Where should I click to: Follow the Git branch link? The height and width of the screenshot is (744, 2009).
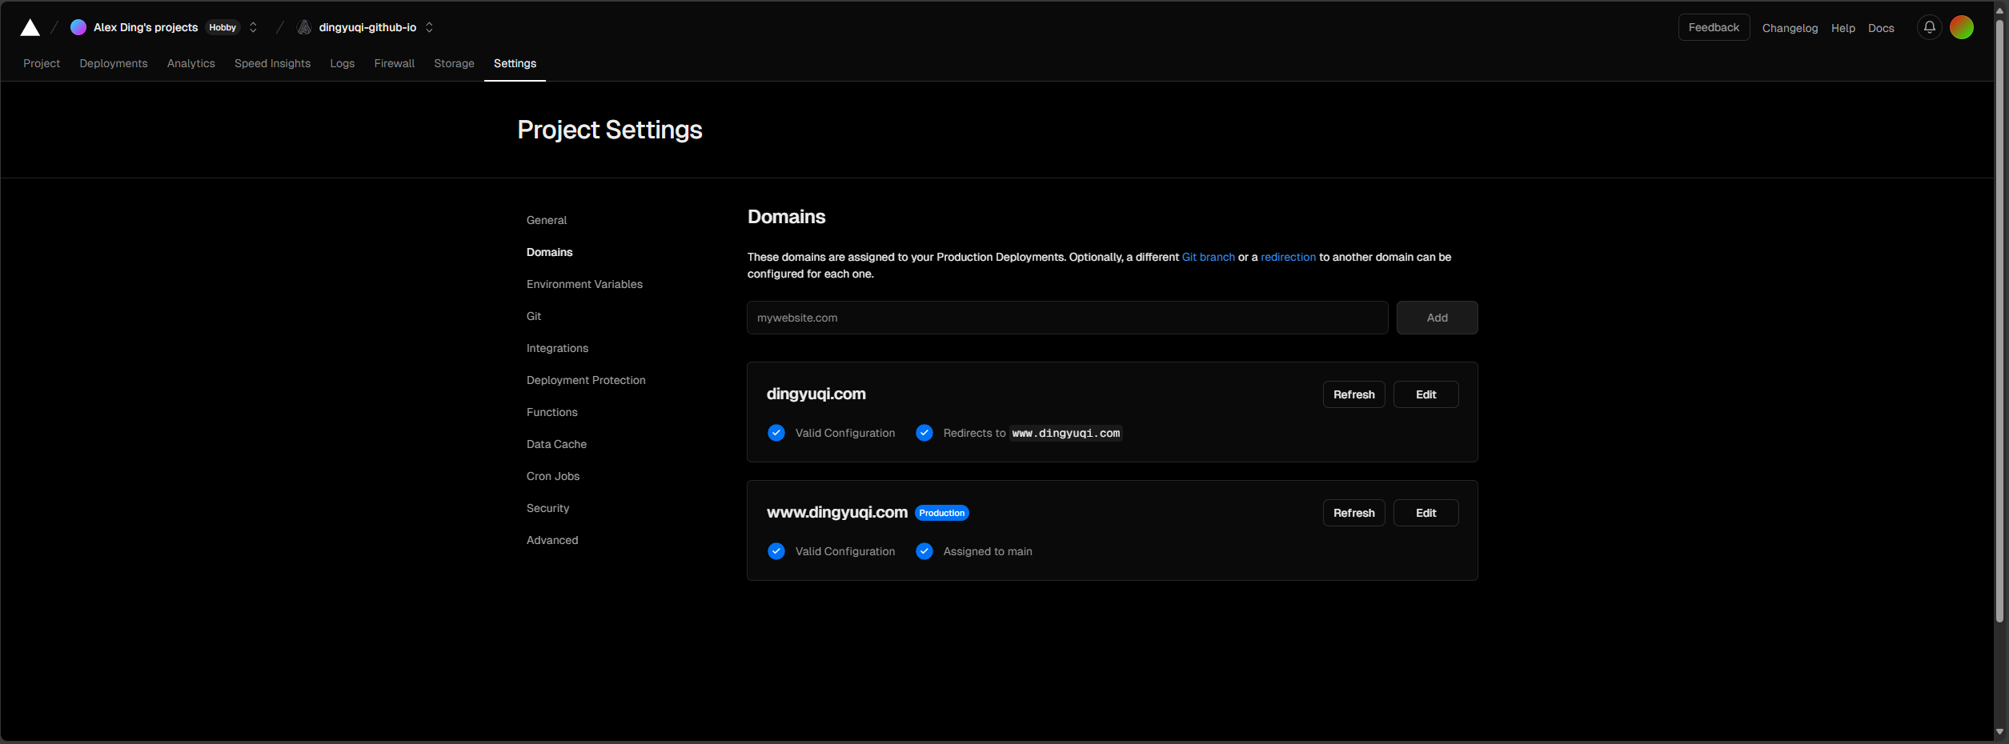point(1208,257)
